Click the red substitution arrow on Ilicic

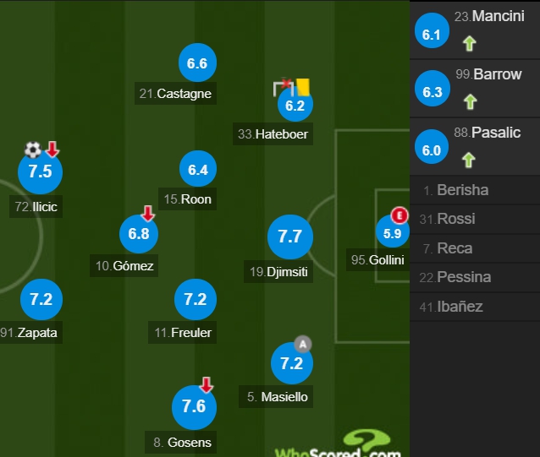pos(52,150)
